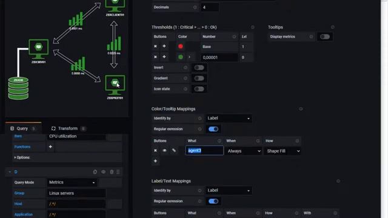
Task: Open the green threshold color picker
Action: (181, 57)
